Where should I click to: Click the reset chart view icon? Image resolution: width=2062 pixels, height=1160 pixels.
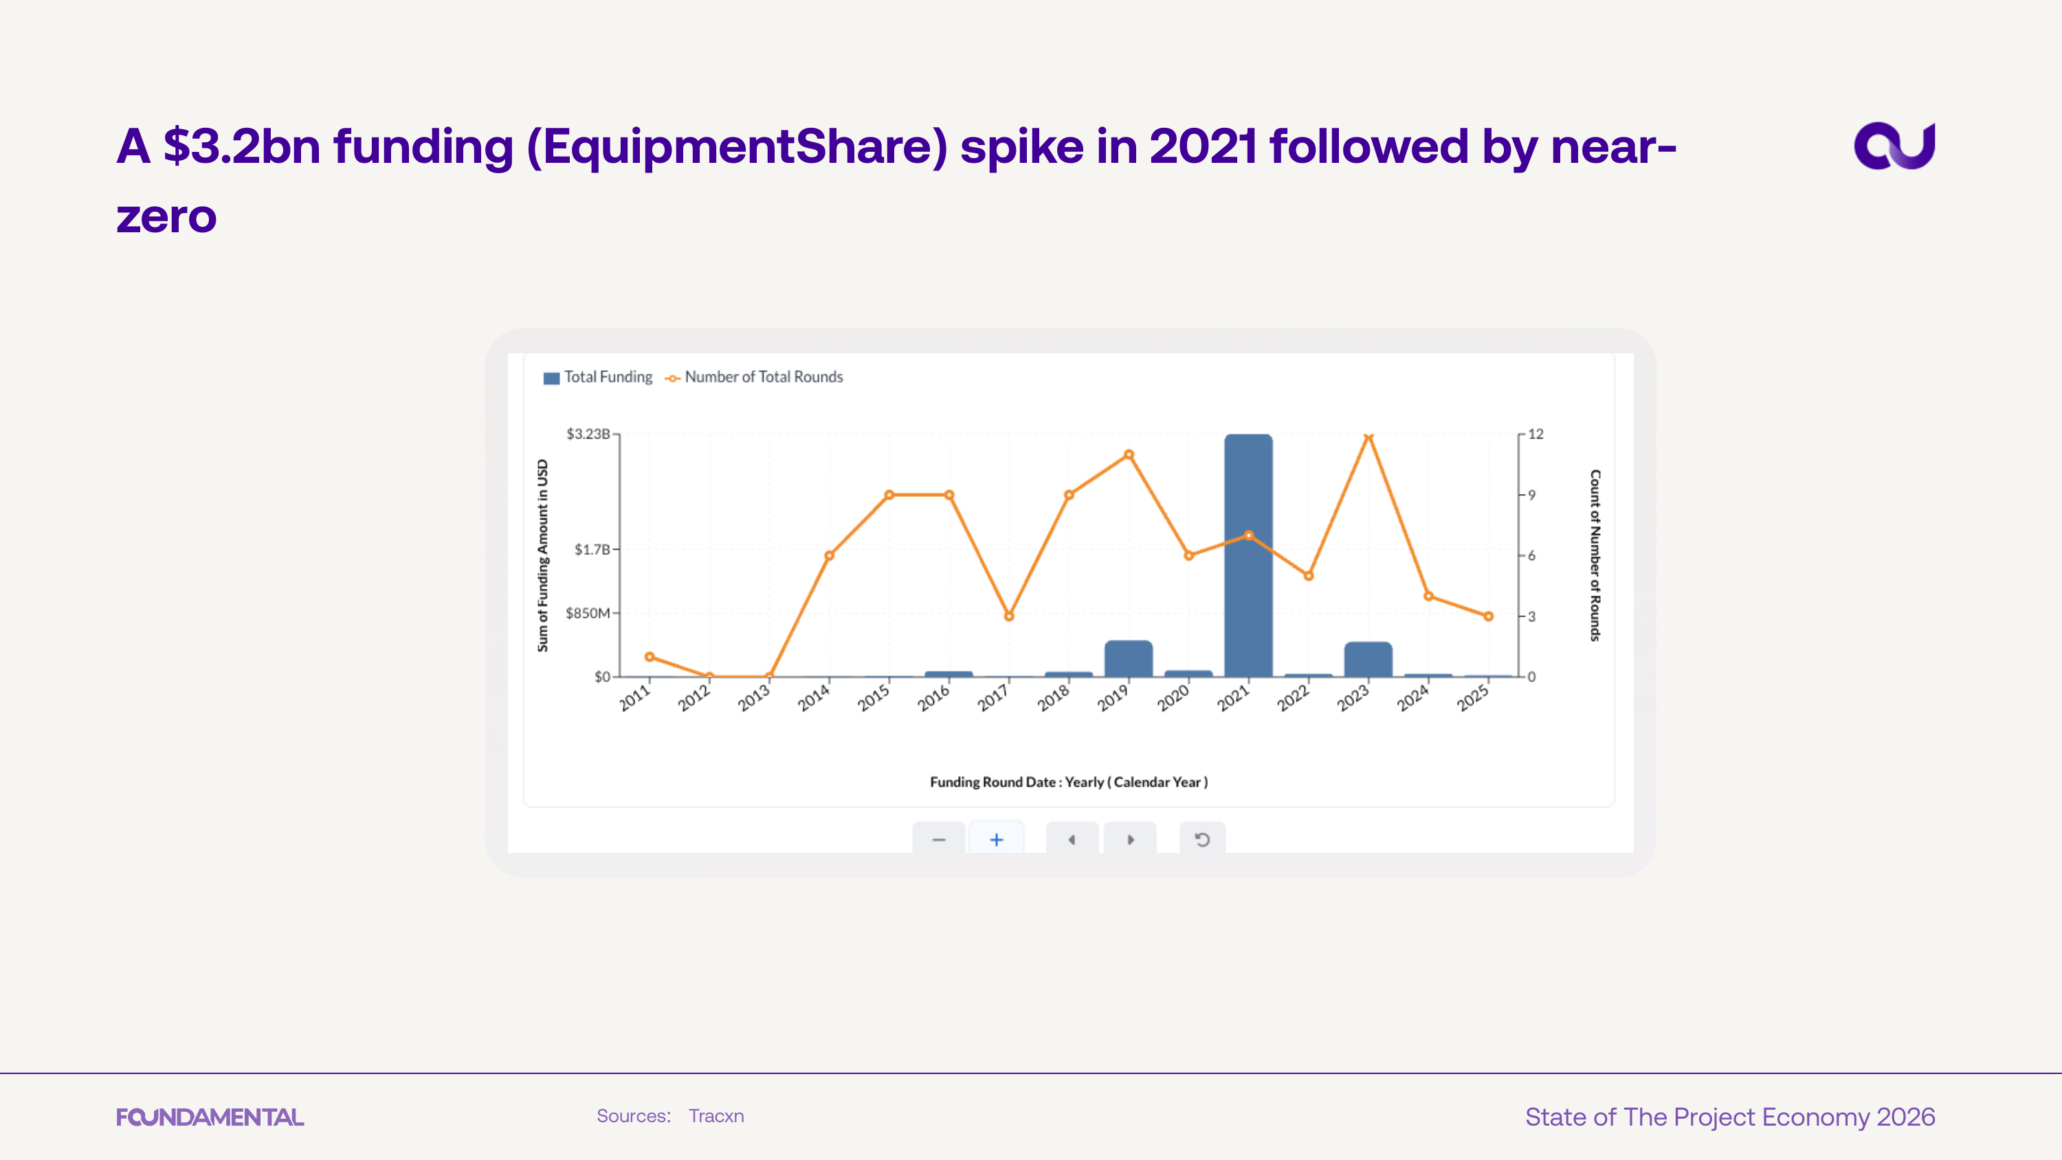1202,838
